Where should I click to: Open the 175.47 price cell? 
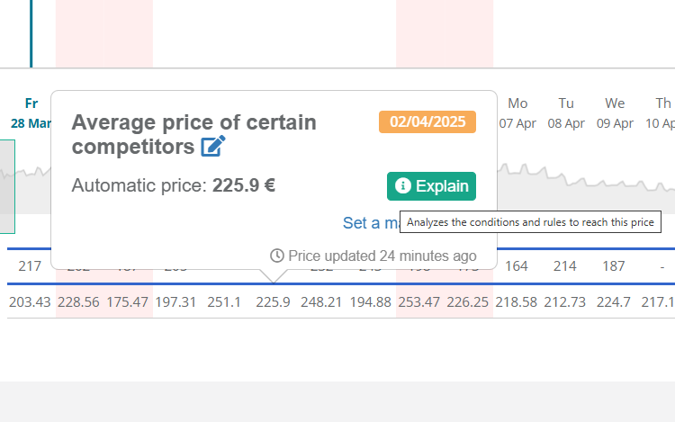pyautogui.click(x=127, y=301)
